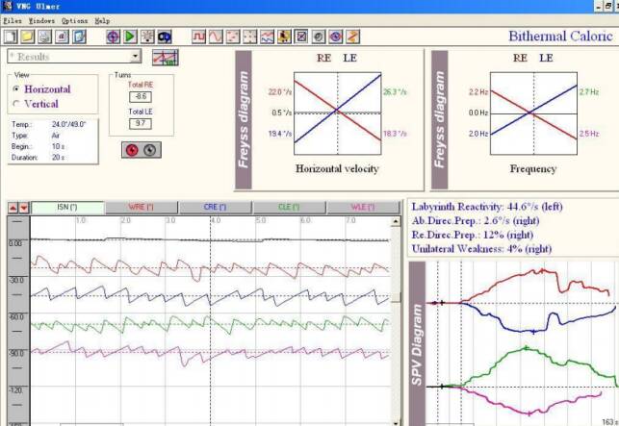
Task: Select the Vertical view radio button
Action: [15, 104]
